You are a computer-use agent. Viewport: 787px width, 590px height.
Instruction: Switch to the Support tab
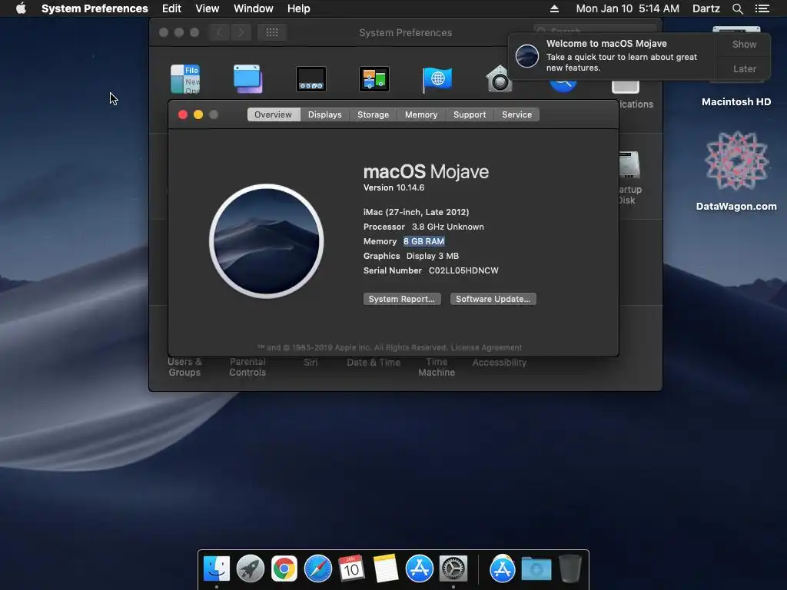pyautogui.click(x=470, y=114)
